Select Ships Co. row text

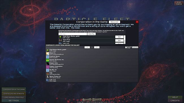(x=57, y=53)
